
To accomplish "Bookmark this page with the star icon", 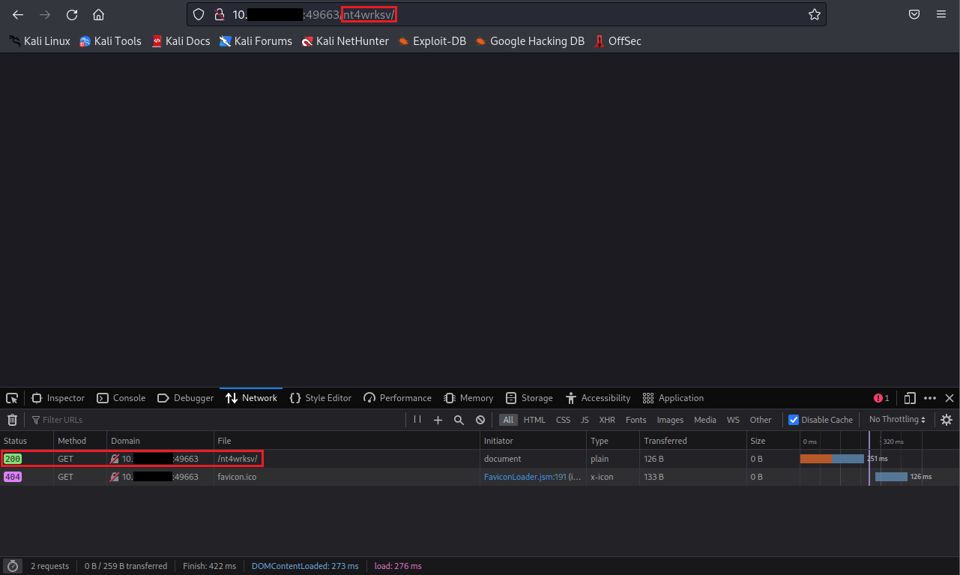I will pyautogui.click(x=815, y=14).
